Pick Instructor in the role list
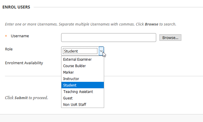The width and height of the screenshot is (203, 122). click(82, 79)
